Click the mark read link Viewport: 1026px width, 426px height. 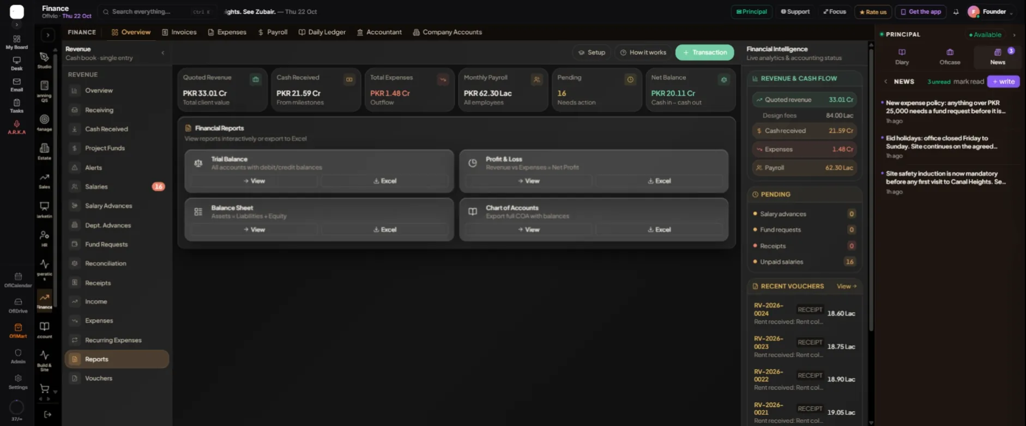pyautogui.click(x=969, y=82)
